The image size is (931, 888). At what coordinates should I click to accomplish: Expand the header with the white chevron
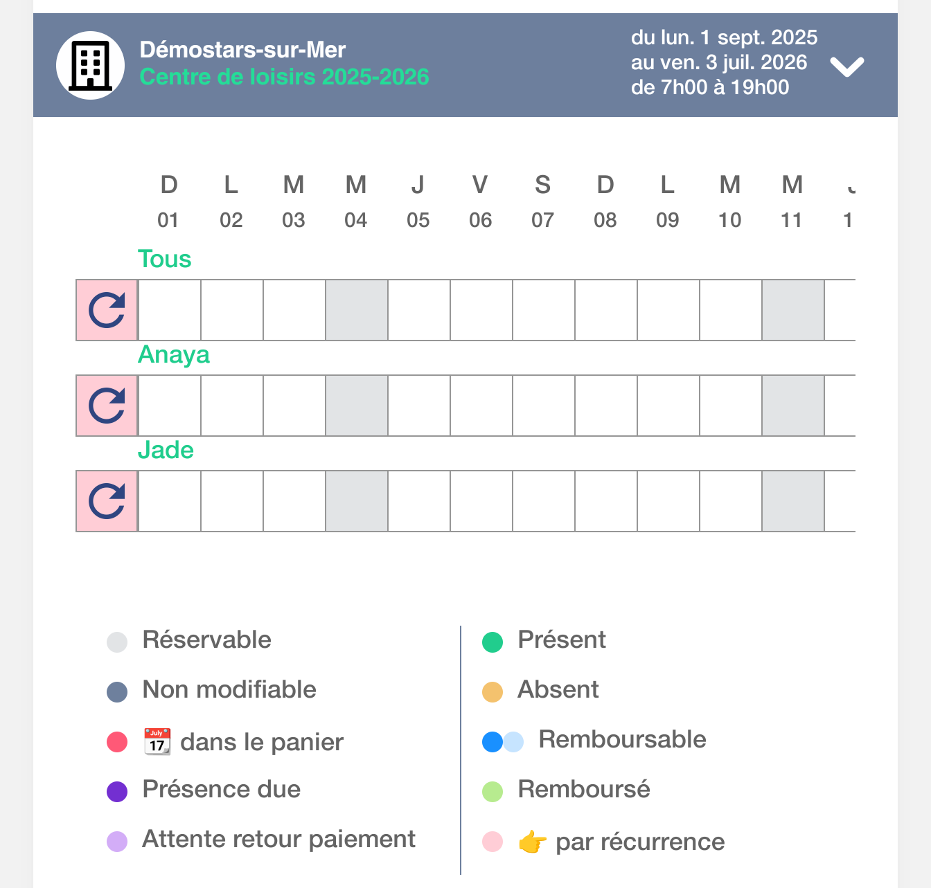(847, 66)
